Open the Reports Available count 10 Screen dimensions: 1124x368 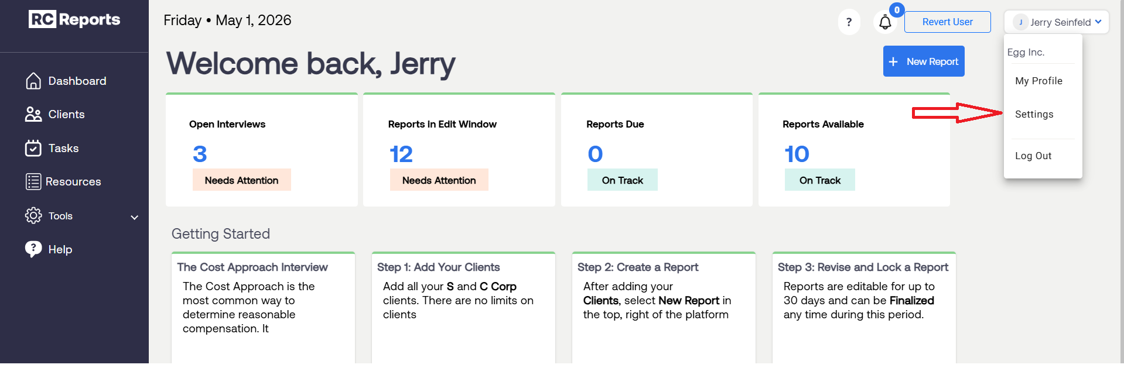point(797,154)
